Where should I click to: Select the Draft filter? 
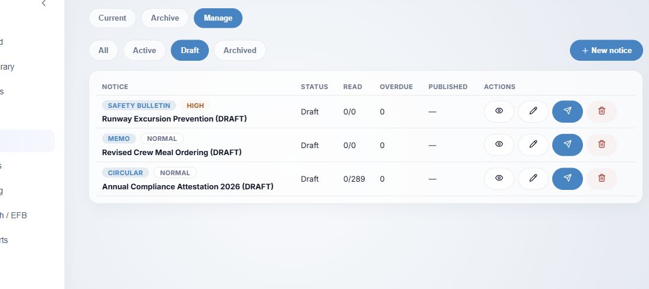pos(190,51)
